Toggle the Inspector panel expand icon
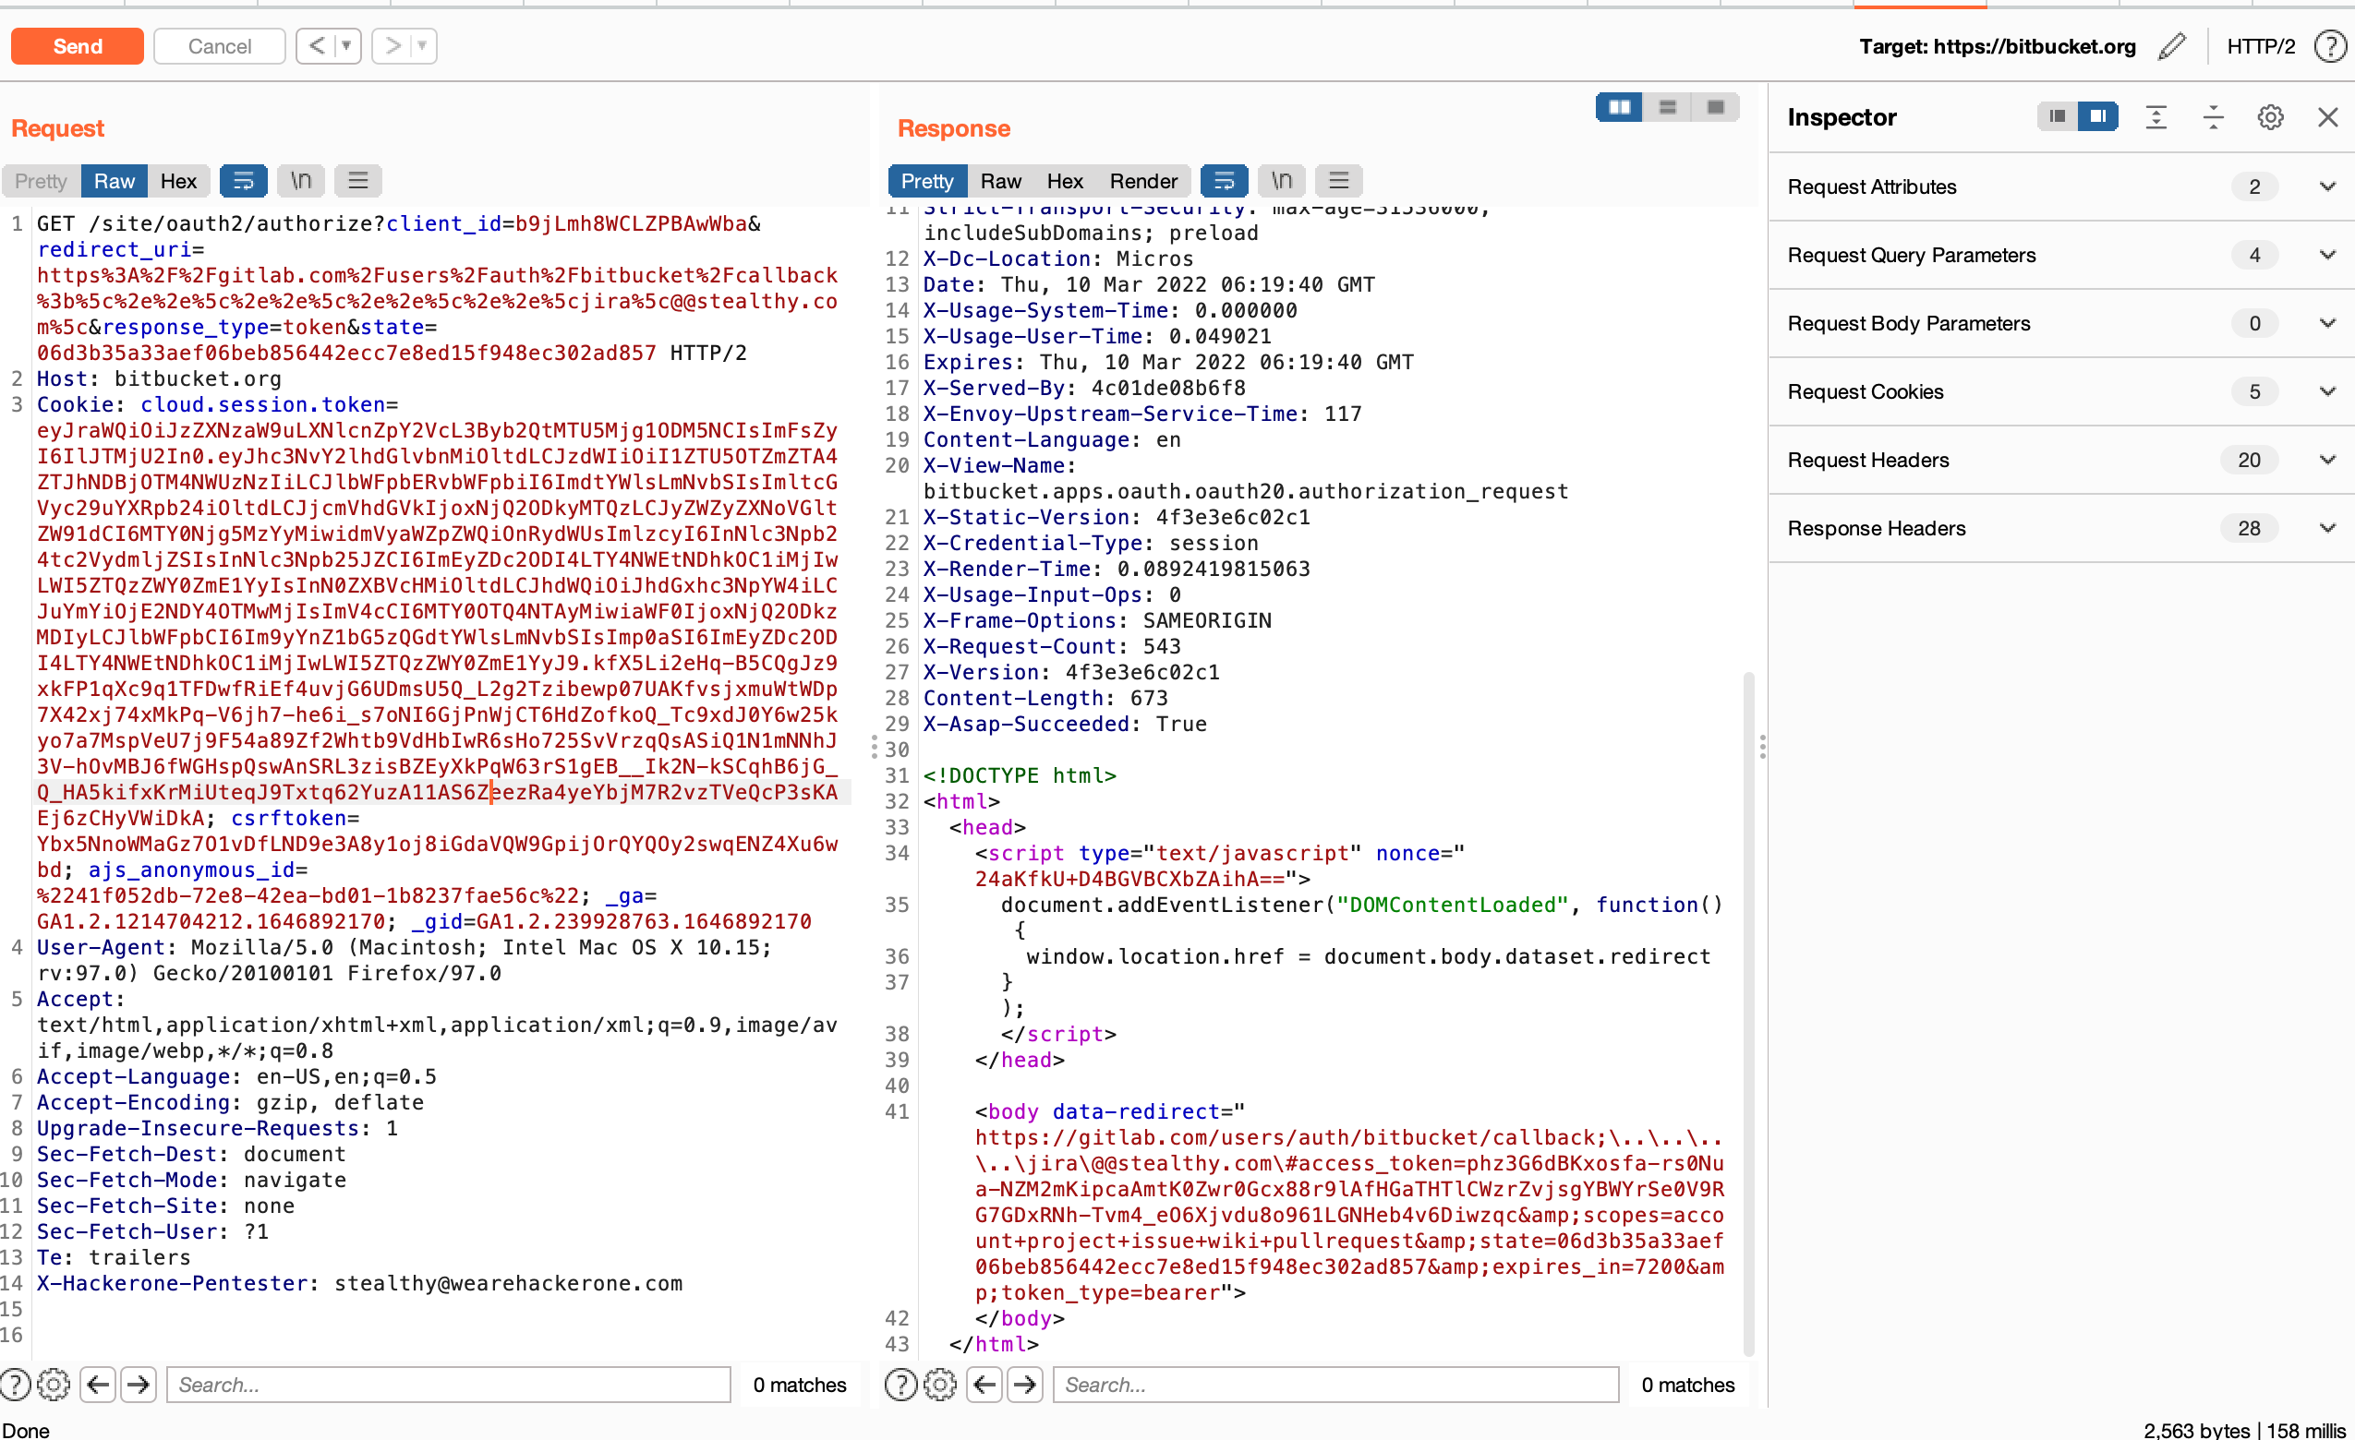This screenshot has width=2355, height=1440. pyautogui.click(x=2153, y=116)
